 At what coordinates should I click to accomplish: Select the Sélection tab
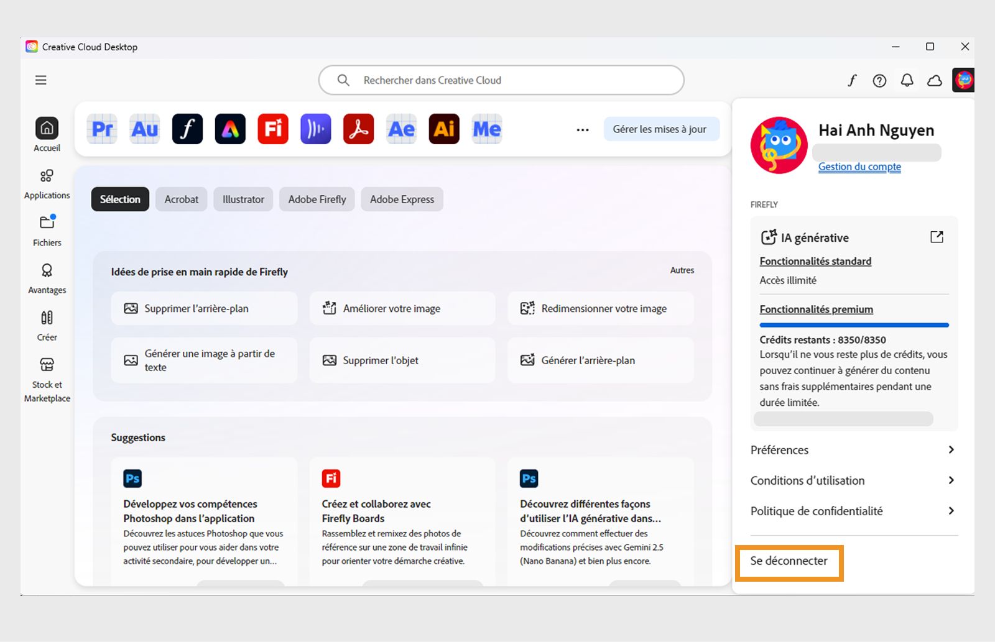coord(120,199)
